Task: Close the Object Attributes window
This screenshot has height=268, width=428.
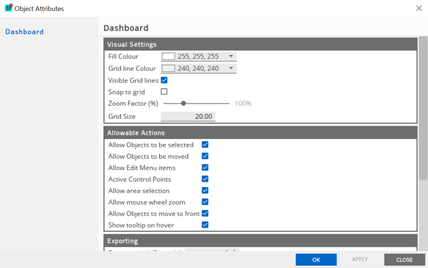Action: [419, 8]
